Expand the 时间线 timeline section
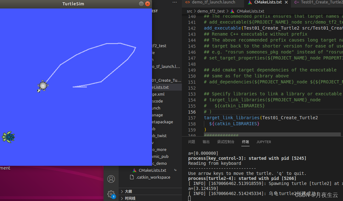The height and width of the screenshot is (201, 343). coord(151,198)
